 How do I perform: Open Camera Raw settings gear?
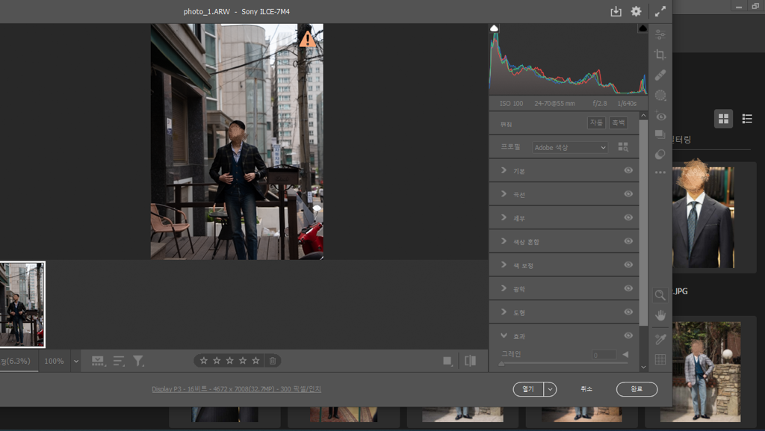pyautogui.click(x=636, y=11)
